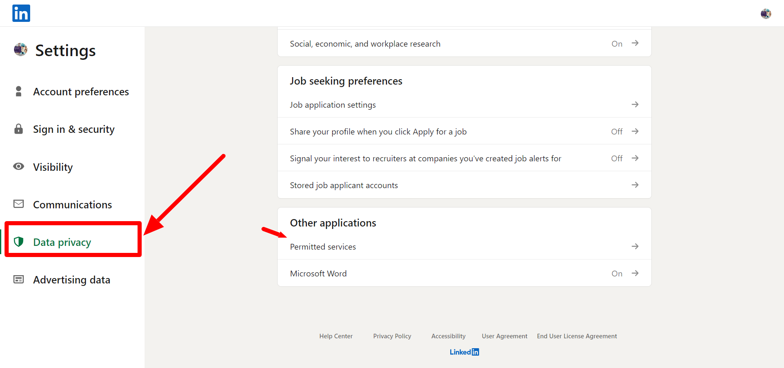The width and height of the screenshot is (784, 368).
Task: Click the lock icon for Sign in & security
Action: (19, 129)
